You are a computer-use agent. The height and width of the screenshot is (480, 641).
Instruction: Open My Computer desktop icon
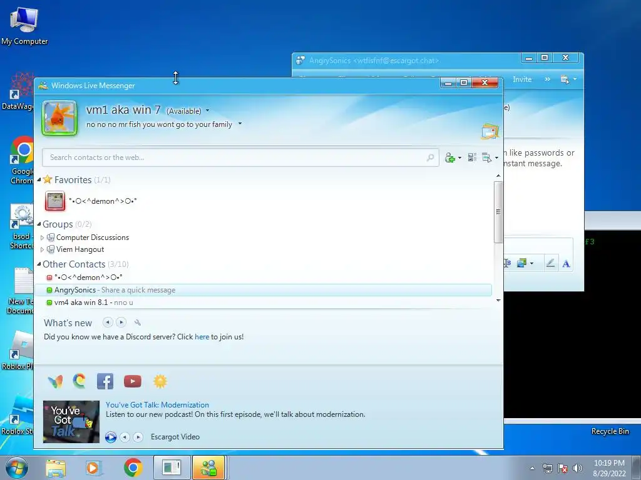(x=24, y=26)
